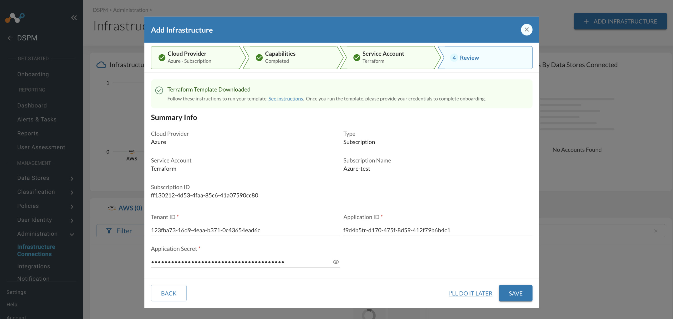Viewport: 673px width, 319px height.
Task: Click the Administration breadcrumb link
Action: [131, 10]
